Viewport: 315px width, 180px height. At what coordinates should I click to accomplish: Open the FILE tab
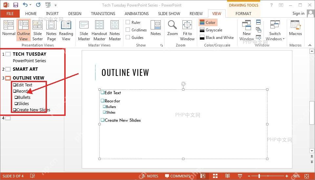[10, 14]
